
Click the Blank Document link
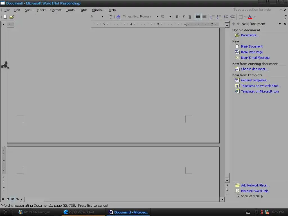252,46
